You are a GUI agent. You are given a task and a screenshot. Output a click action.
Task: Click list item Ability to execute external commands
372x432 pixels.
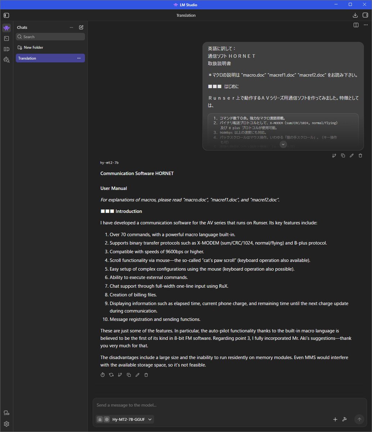[x=149, y=277]
